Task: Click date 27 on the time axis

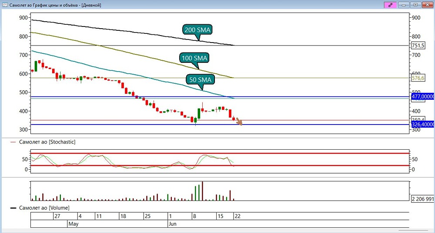Action: point(57,216)
